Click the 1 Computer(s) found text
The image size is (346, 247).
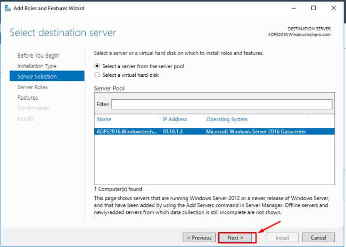coord(118,189)
